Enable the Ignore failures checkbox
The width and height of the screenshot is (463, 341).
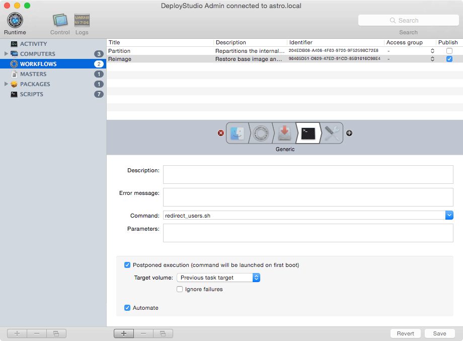[x=180, y=289]
